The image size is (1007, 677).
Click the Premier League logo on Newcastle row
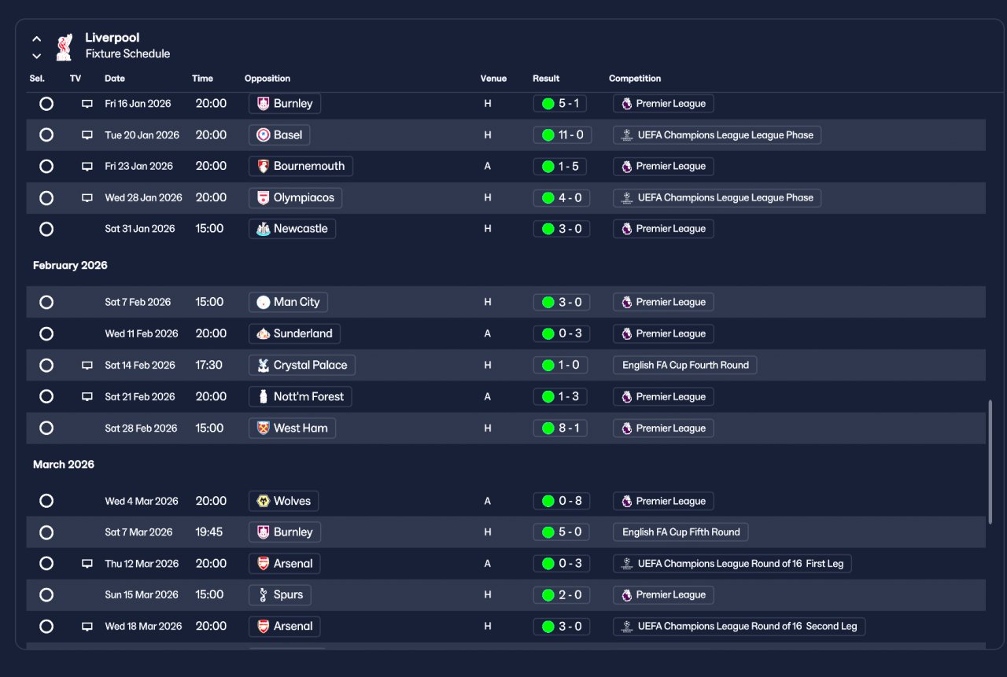pos(626,229)
